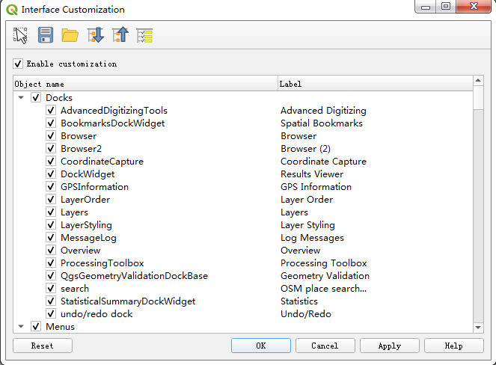The height and width of the screenshot is (365, 496).
Task: Uncheck the Browser2 dock checkbox
Action: point(51,149)
